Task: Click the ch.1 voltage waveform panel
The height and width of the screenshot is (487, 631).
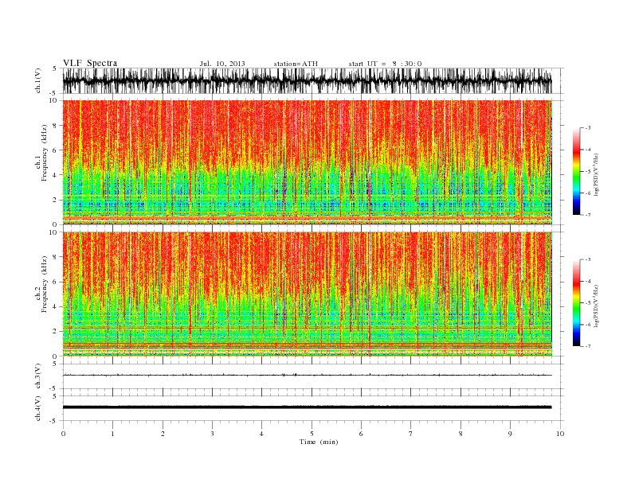Action: click(x=313, y=80)
